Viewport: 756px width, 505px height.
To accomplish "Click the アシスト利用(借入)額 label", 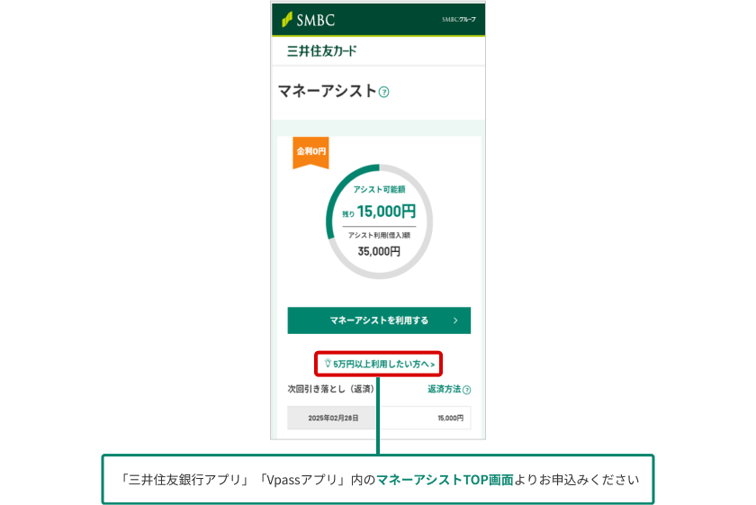I will pos(379,235).
